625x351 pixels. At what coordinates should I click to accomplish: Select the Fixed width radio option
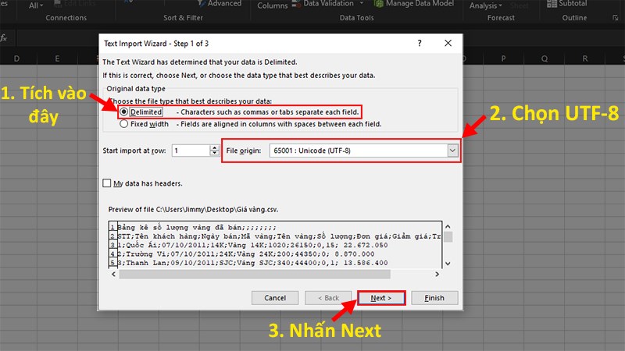click(123, 123)
